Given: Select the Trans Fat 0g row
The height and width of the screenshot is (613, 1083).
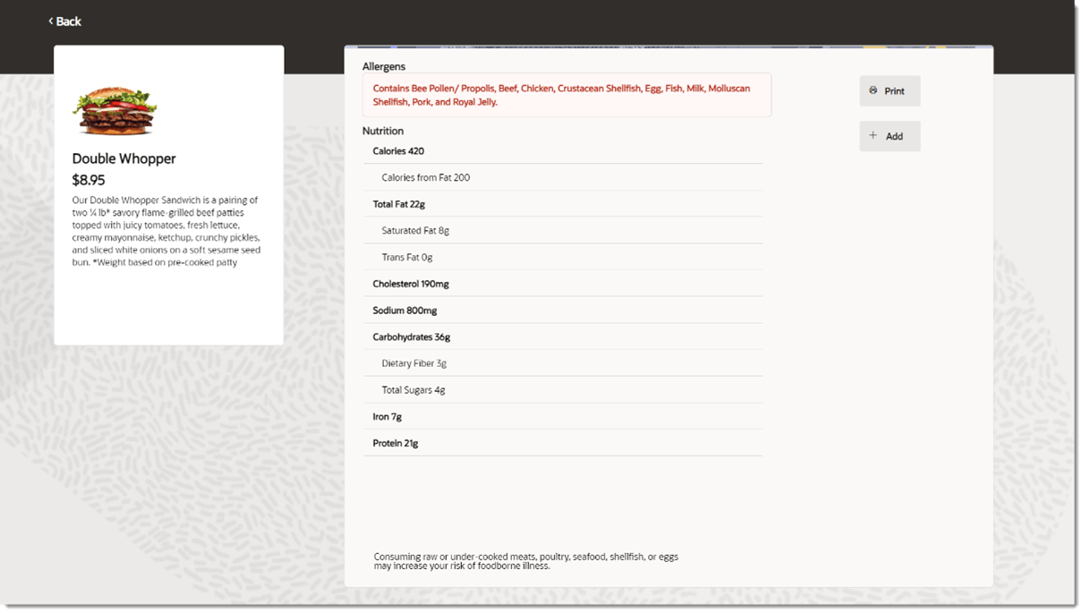Looking at the screenshot, I should point(563,257).
